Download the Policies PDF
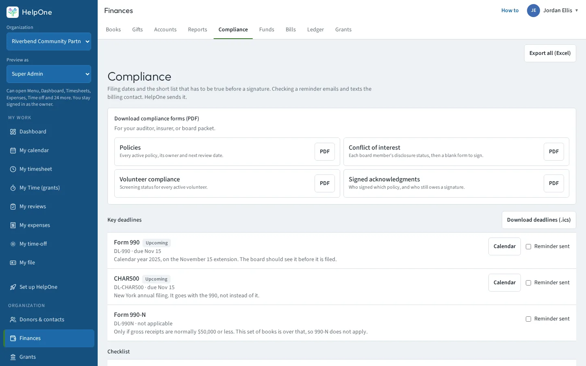 [325, 152]
